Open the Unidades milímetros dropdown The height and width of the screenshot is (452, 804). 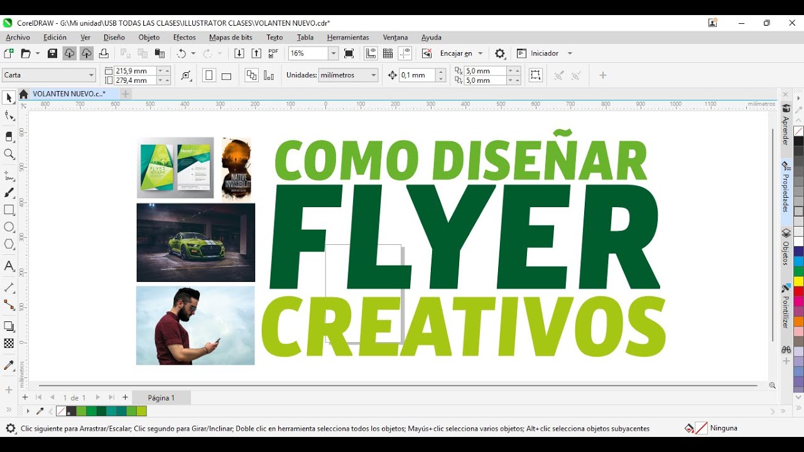coord(374,75)
